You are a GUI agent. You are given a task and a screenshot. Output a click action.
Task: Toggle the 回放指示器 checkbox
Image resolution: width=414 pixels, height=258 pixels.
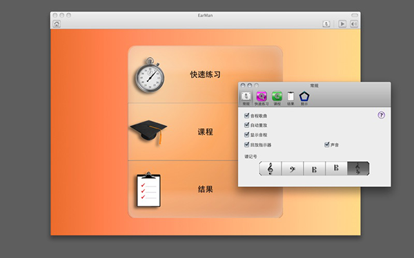point(247,144)
